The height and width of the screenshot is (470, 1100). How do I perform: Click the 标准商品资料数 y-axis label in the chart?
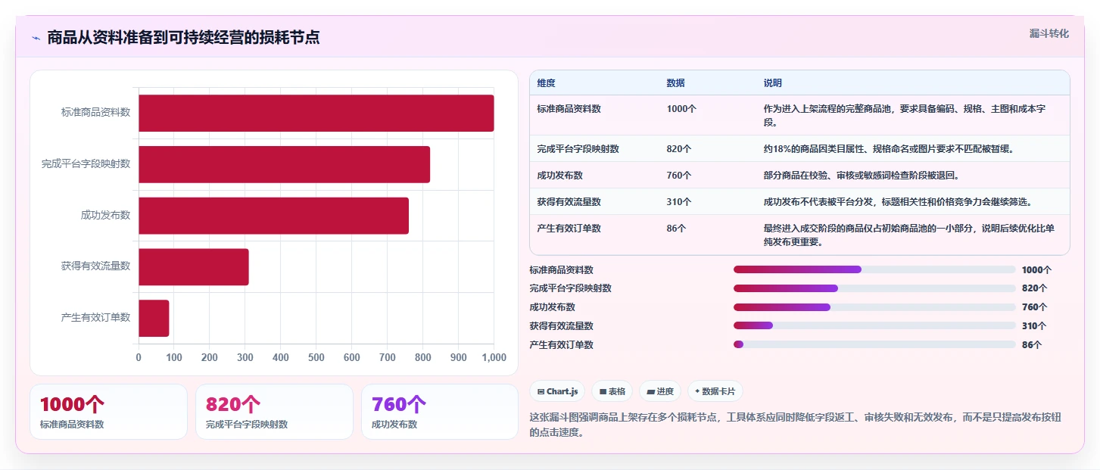(x=96, y=113)
